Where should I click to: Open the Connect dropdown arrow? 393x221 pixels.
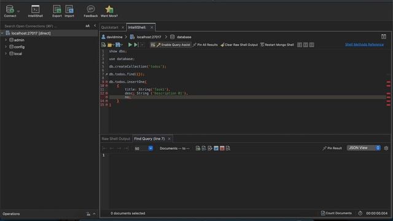coord(18,11)
